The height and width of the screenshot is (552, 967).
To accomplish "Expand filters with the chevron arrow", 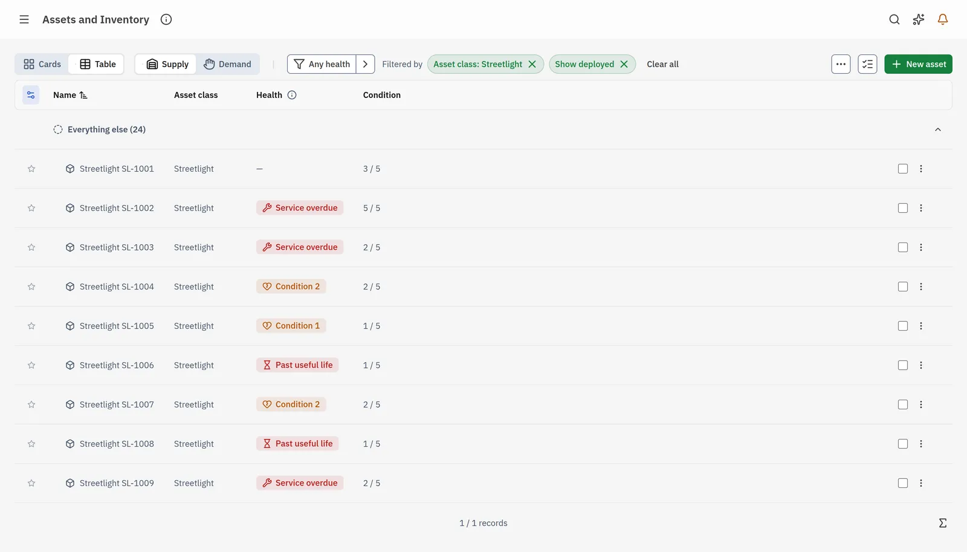I will pos(366,64).
